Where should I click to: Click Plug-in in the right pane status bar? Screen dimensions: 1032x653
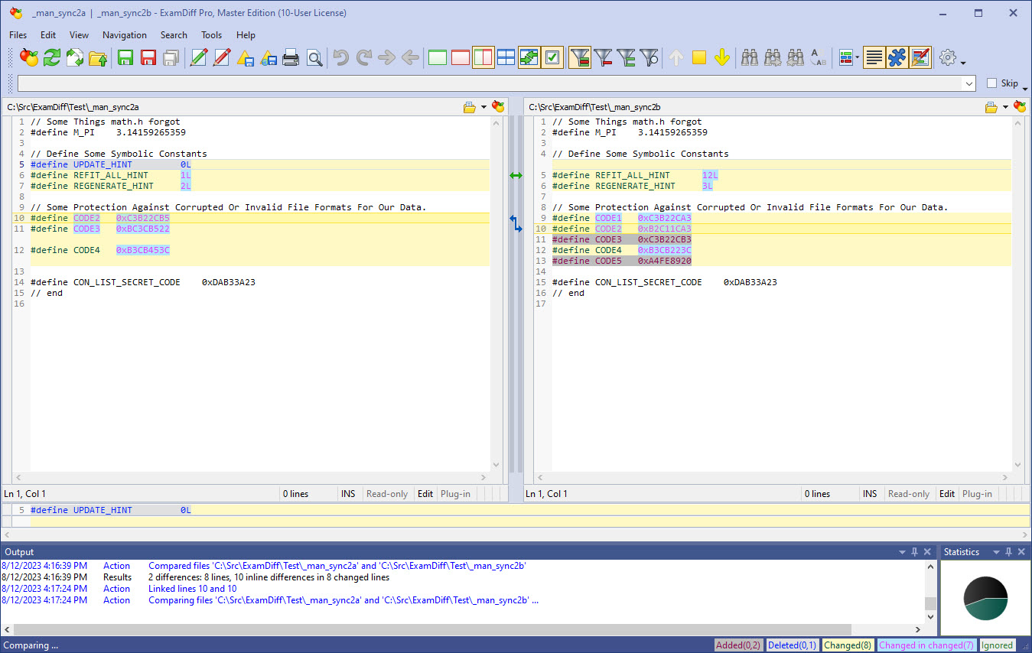click(977, 494)
